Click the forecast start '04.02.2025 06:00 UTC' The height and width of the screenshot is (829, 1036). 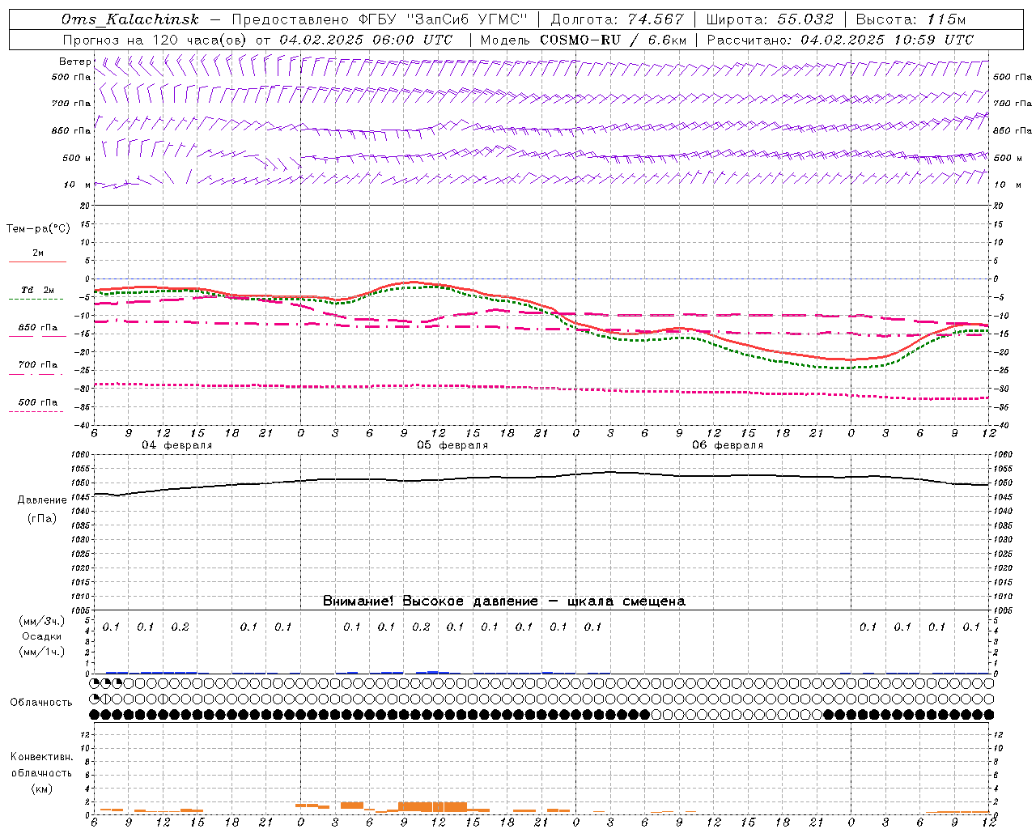click(x=366, y=40)
